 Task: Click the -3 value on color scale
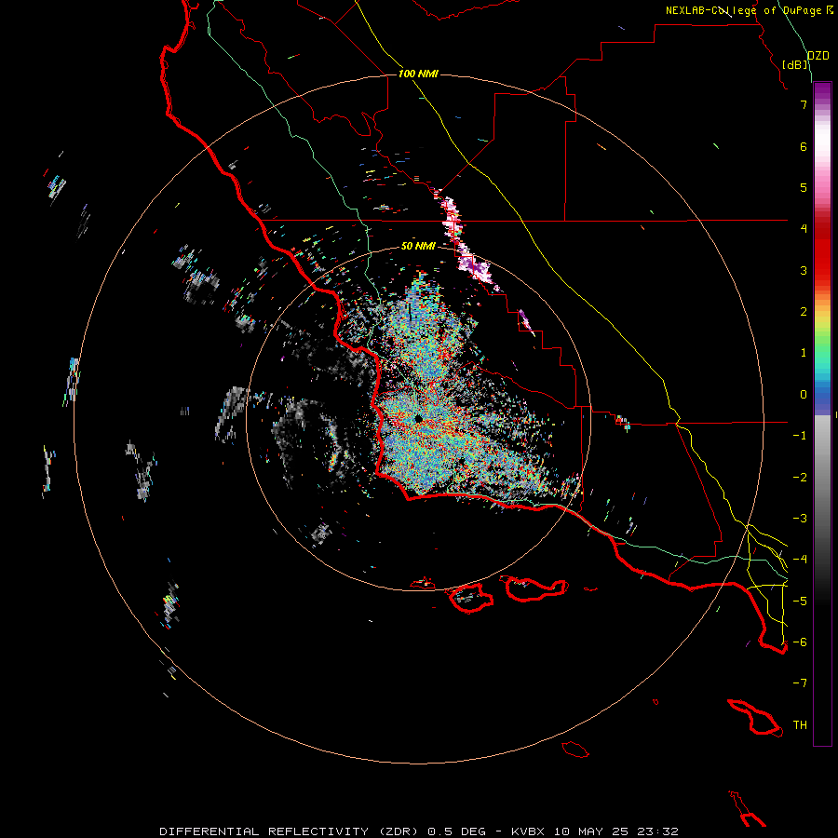(x=800, y=519)
